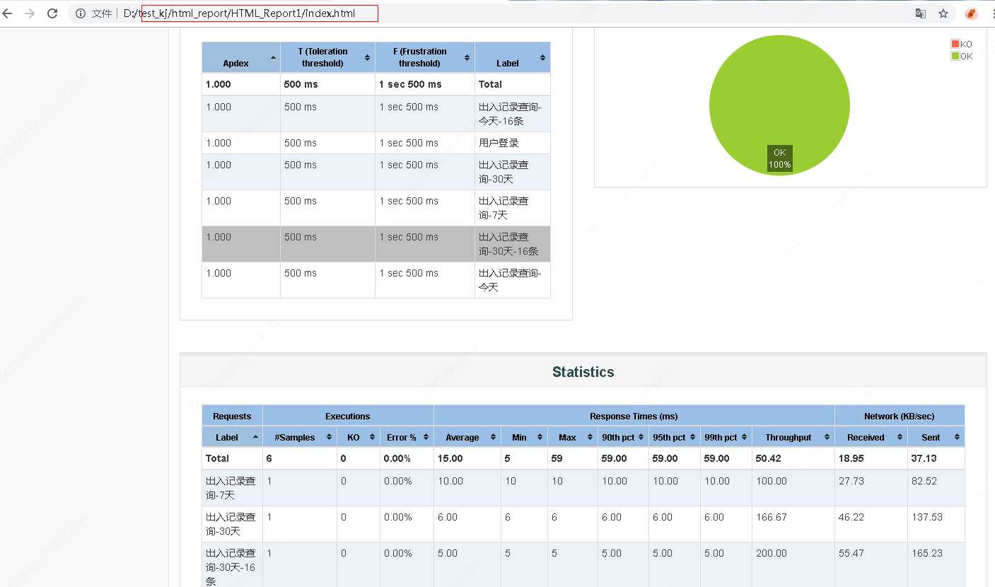Click Total label in the APDEX table
Viewport: 995px width, 587px height.
[x=490, y=84]
